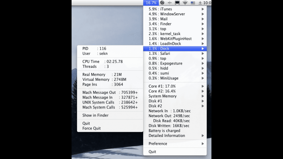
Task: Expand the LoadInDock submenu arrow
Action: coord(203,43)
